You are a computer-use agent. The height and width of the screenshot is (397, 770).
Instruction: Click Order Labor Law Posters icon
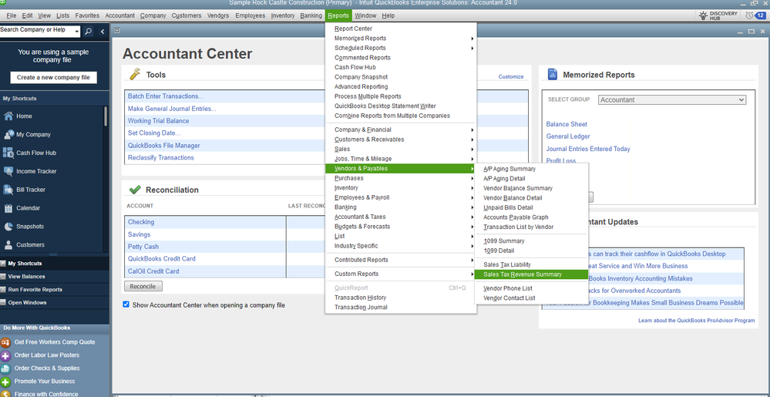point(5,355)
